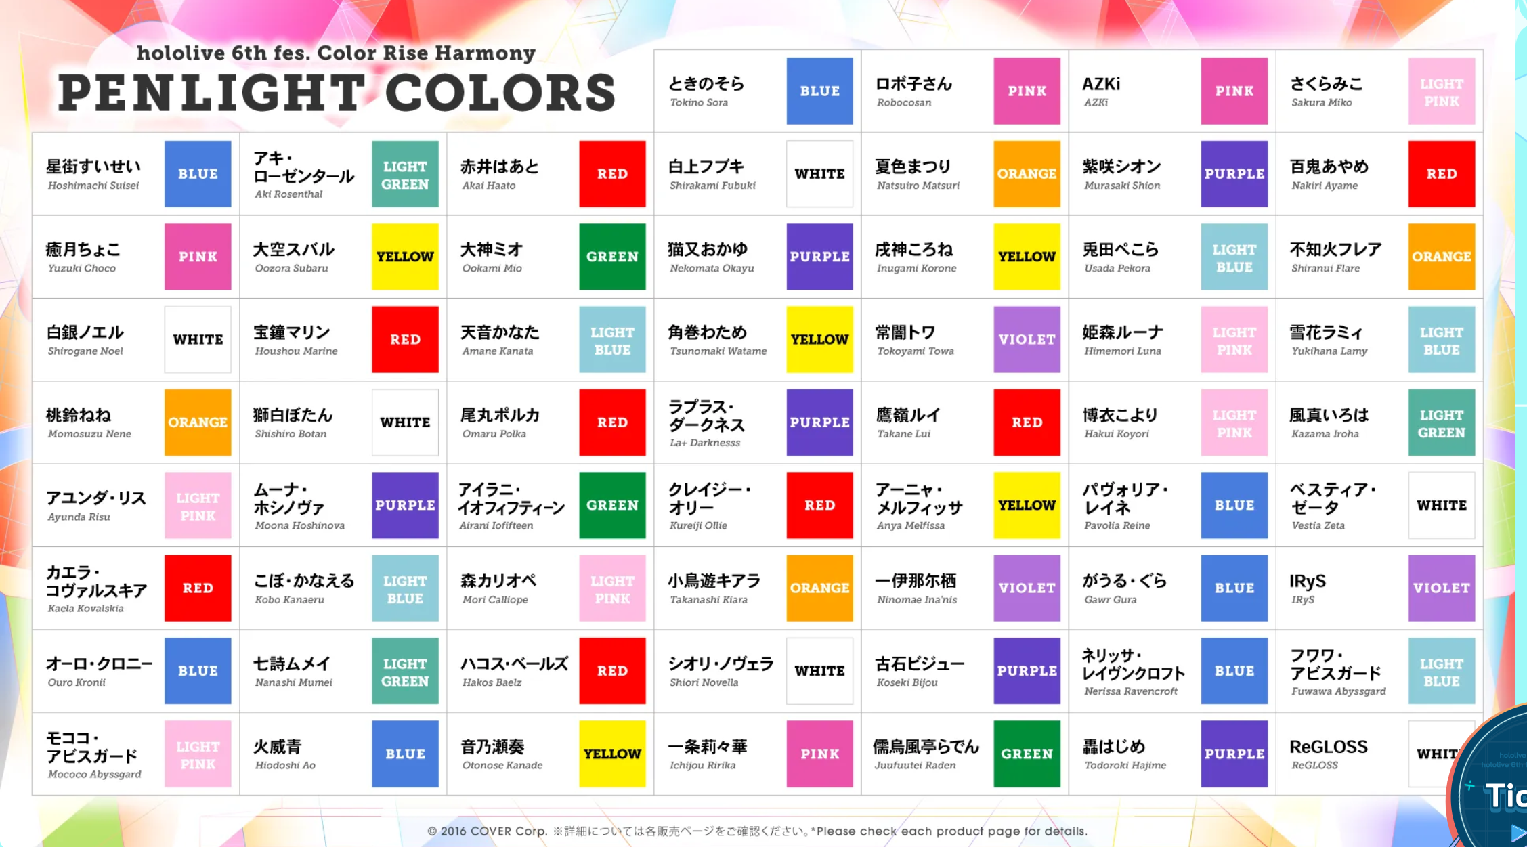
Task: Select Robocosan's PINK swatch
Action: [x=1027, y=91]
